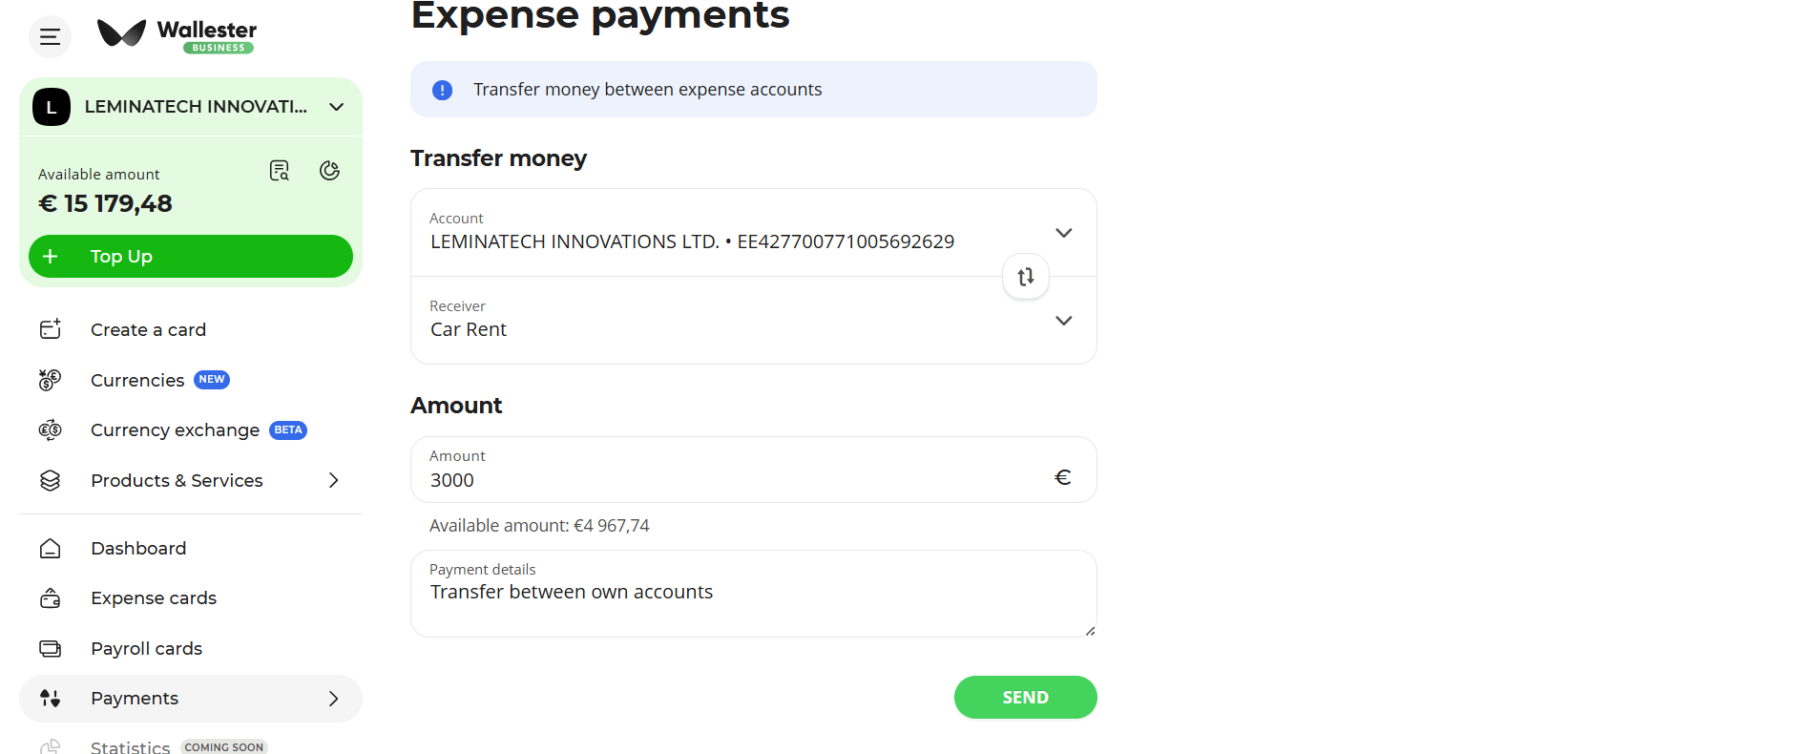Click the Top Up button
Viewport: 1796px width, 754px height.
(x=191, y=257)
